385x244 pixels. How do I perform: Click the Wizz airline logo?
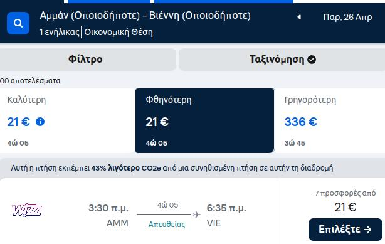[x=27, y=210]
